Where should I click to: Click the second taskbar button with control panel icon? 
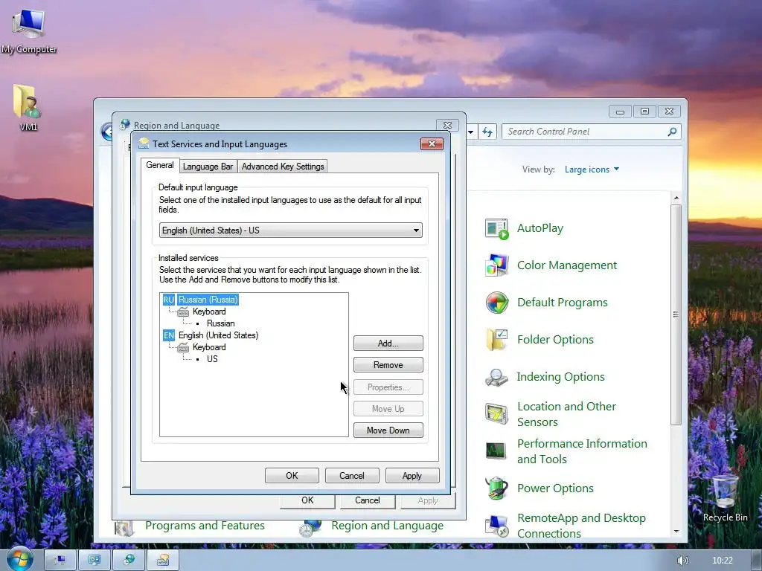tap(95, 560)
